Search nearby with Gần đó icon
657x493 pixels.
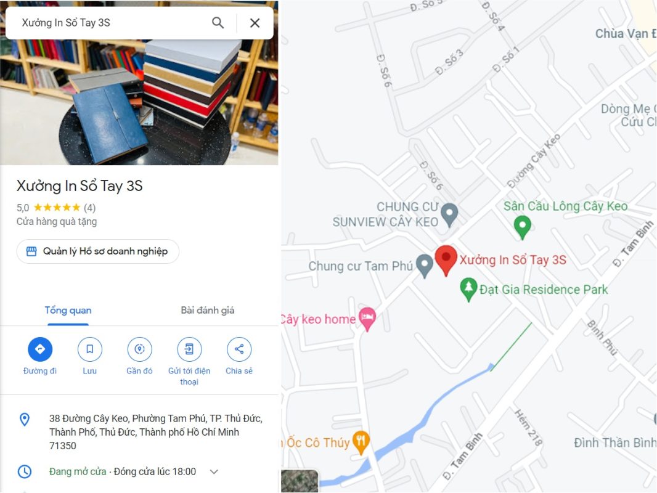(139, 349)
